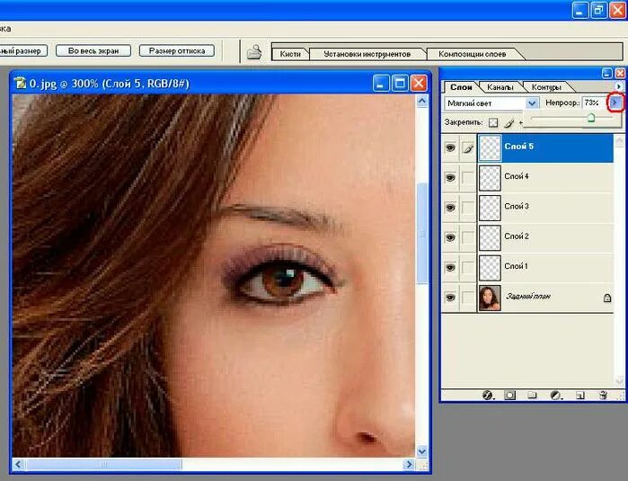Screen dimensions: 628x481
Task: Click the brush indicator on Слой 5
Action: 468,148
